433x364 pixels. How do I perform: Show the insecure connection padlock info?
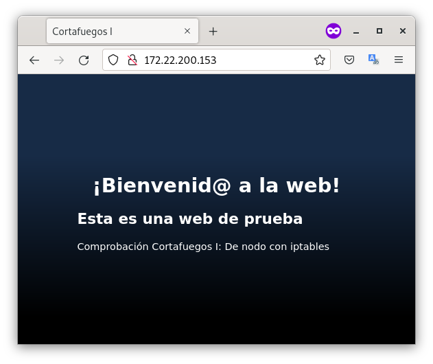click(x=132, y=60)
